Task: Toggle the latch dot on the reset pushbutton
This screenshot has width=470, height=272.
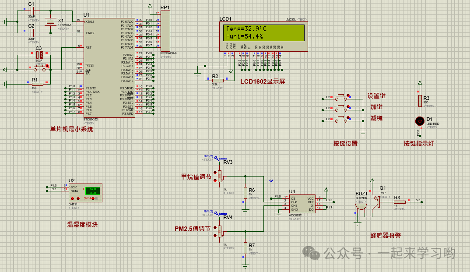Action: click(x=47, y=66)
